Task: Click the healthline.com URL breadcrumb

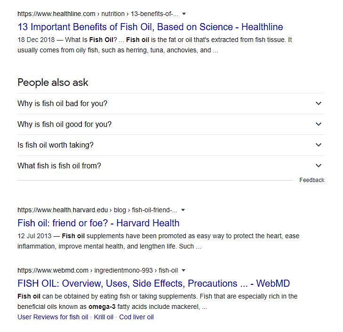Action: [x=98, y=14]
